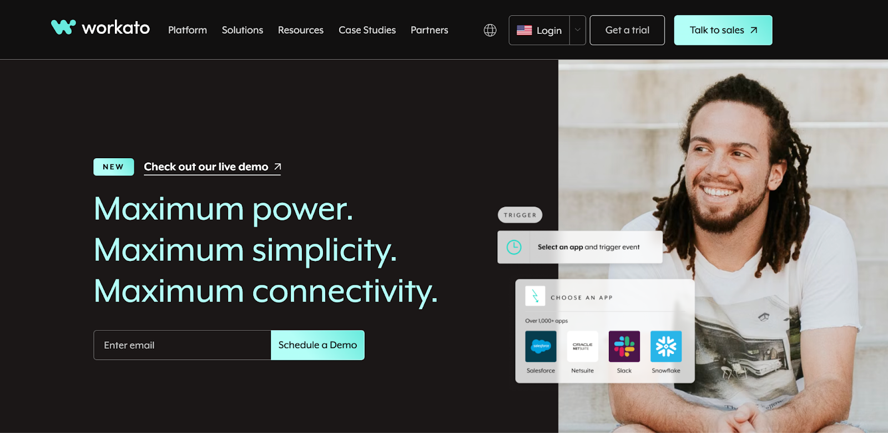This screenshot has width=888, height=433.
Task: Expand the Login dropdown chevron
Action: [578, 30]
